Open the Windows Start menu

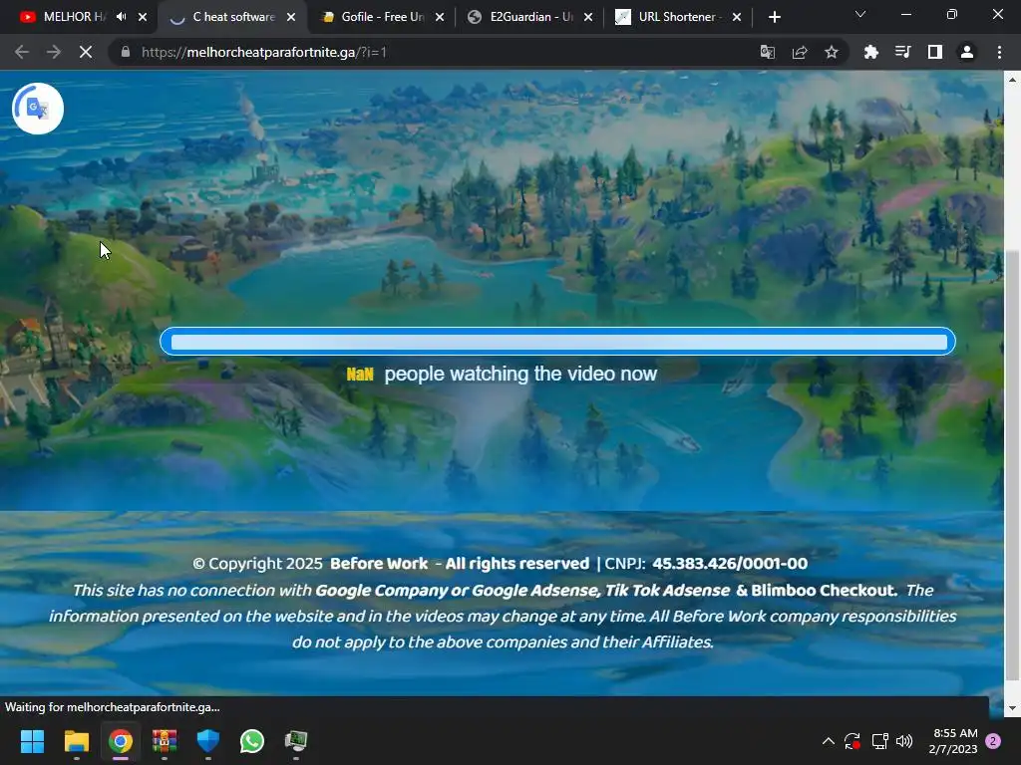tap(32, 740)
